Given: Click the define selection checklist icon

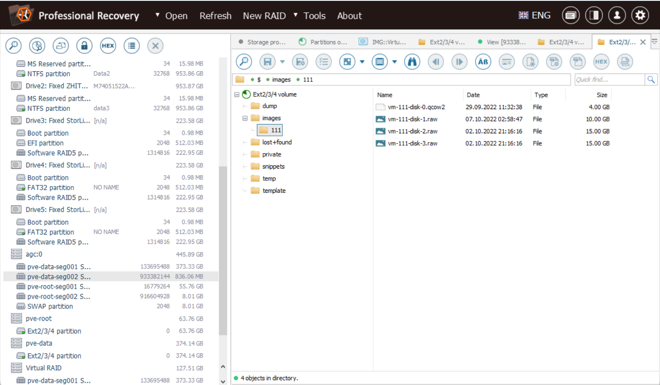Looking at the screenshot, I should click(x=324, y=62).
